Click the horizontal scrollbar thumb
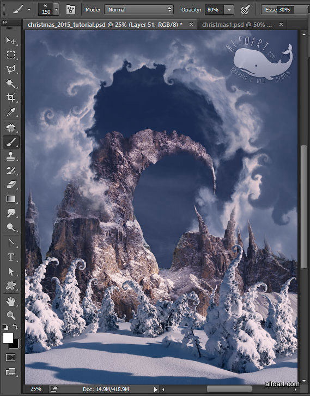Screen dimensions: 310x396 tap(229, 389)
